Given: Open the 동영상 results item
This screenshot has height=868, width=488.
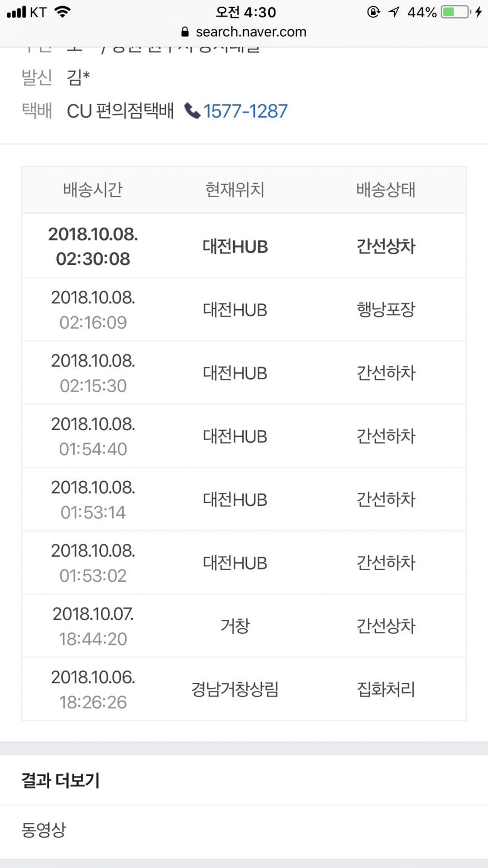Looking at the screenshot, I should coord(44,830).
